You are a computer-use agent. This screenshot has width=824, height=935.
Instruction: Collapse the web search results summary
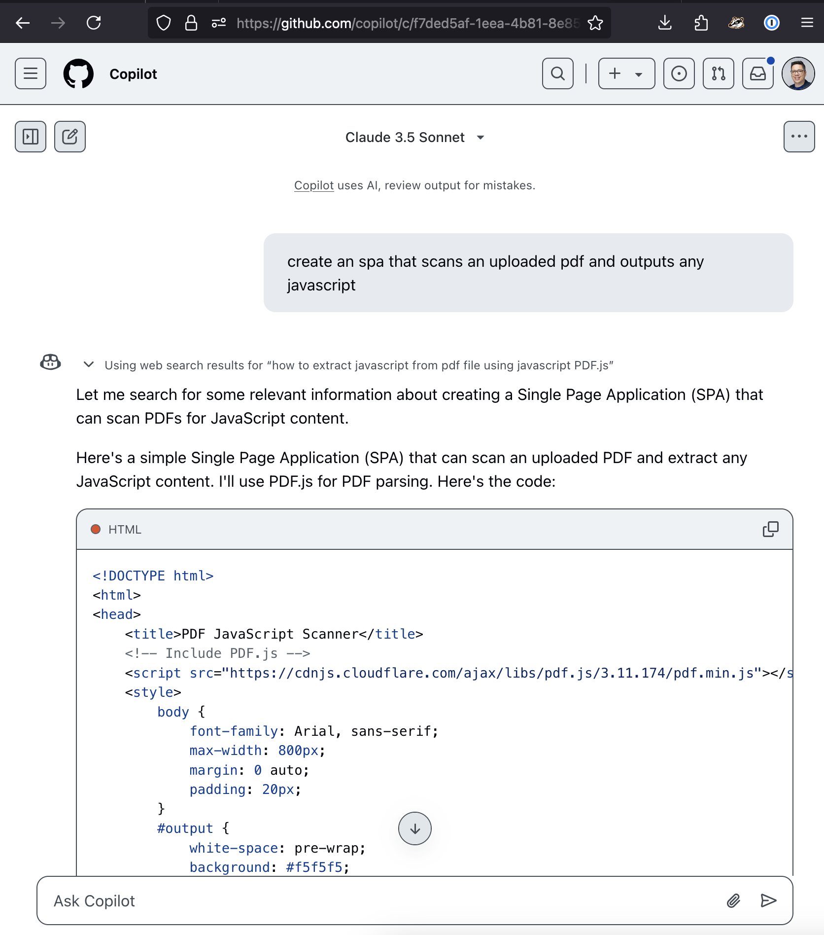(88, 364)
